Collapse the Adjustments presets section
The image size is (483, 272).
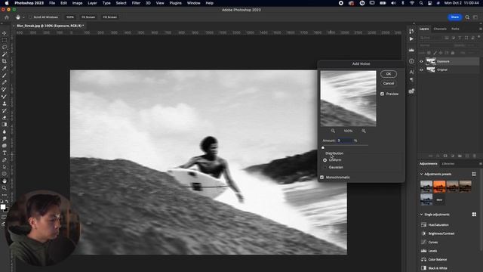(x=421, y=175)
